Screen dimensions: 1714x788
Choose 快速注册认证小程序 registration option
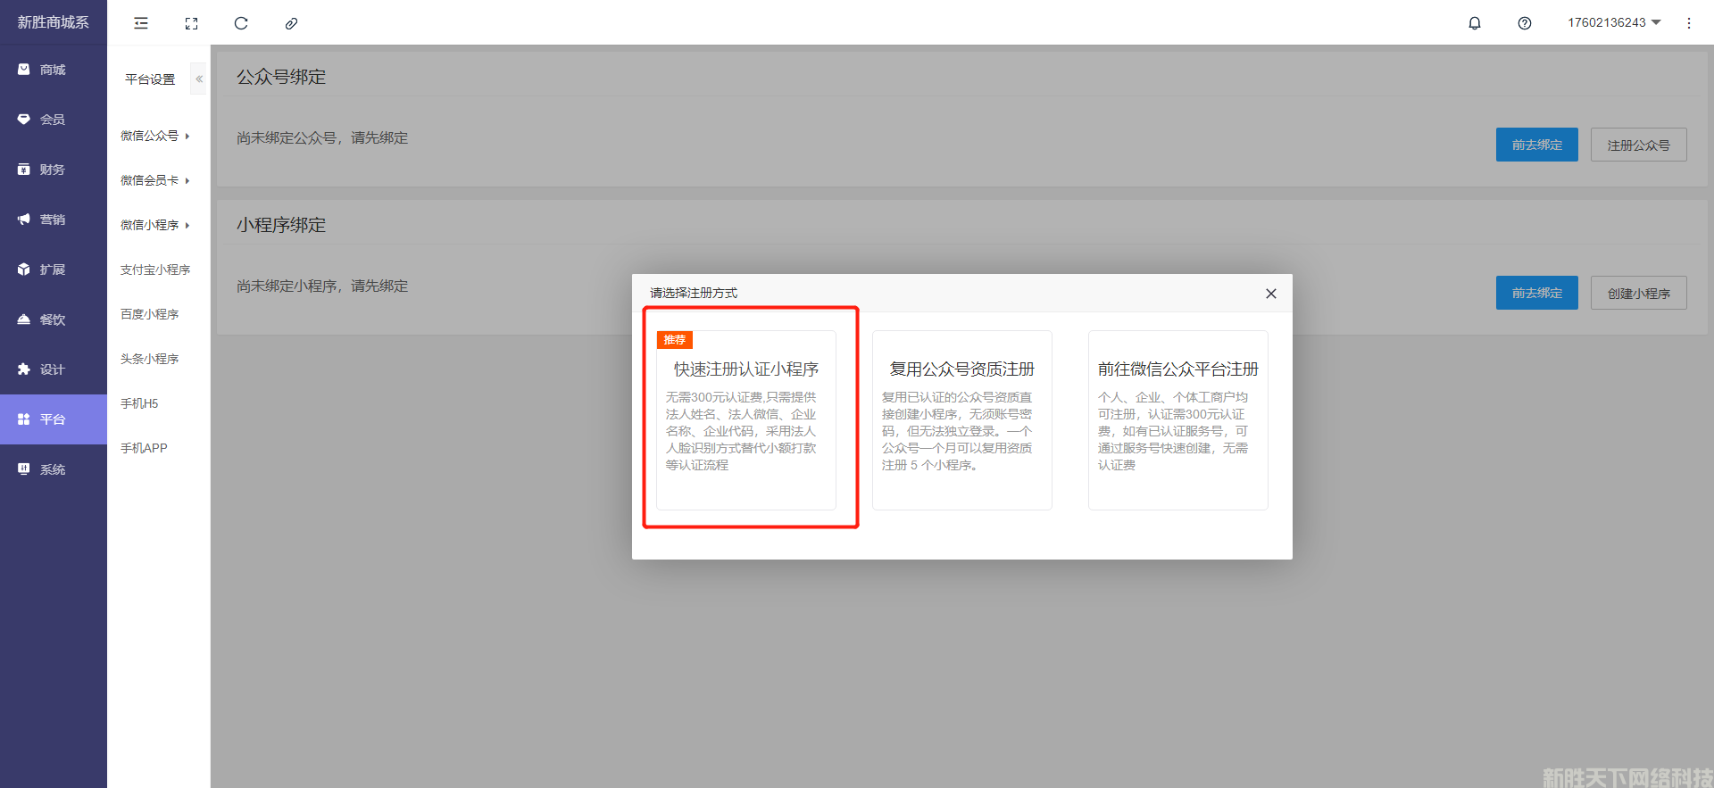click(746, 419)
